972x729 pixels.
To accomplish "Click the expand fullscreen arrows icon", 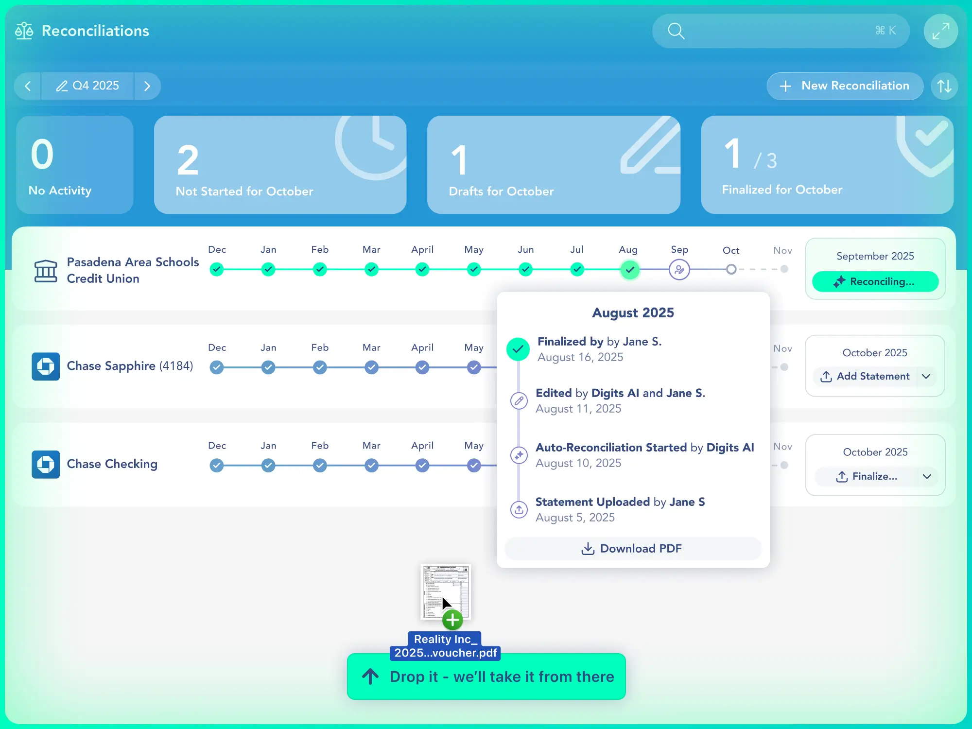I will coord(940,31).
